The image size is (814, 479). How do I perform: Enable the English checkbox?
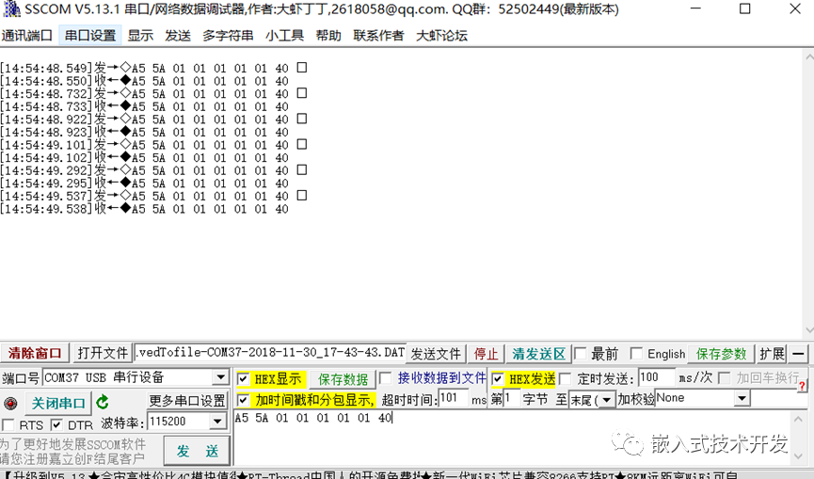click(636, 354)
